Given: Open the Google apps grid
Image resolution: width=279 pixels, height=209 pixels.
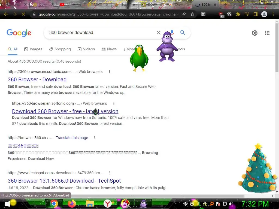Looking at the screenshot, I should click(x=267, y=33).
